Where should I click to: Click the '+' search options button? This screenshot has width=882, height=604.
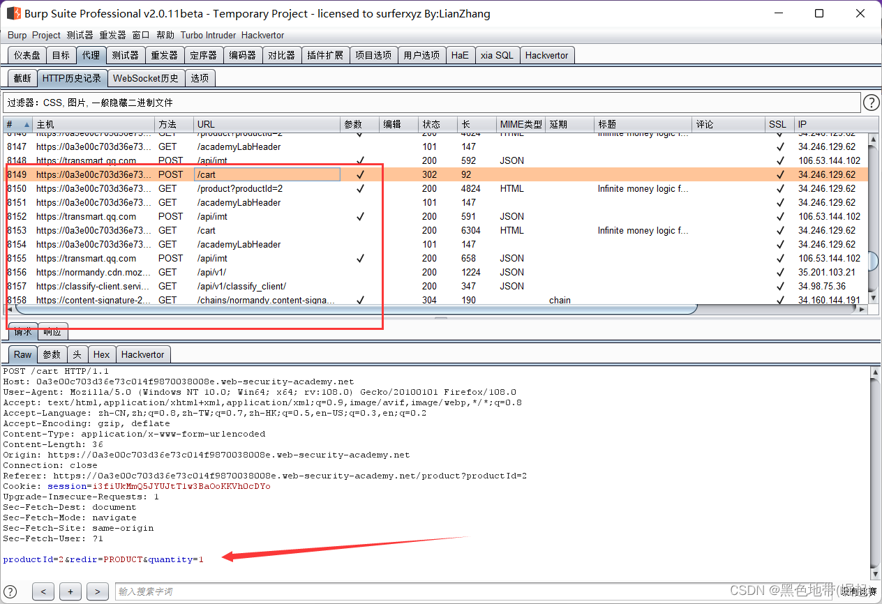70,591
